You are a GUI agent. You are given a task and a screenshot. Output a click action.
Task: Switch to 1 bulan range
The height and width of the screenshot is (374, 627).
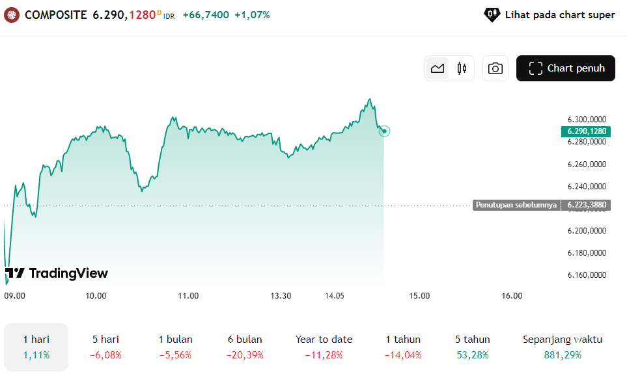point(175,347)
